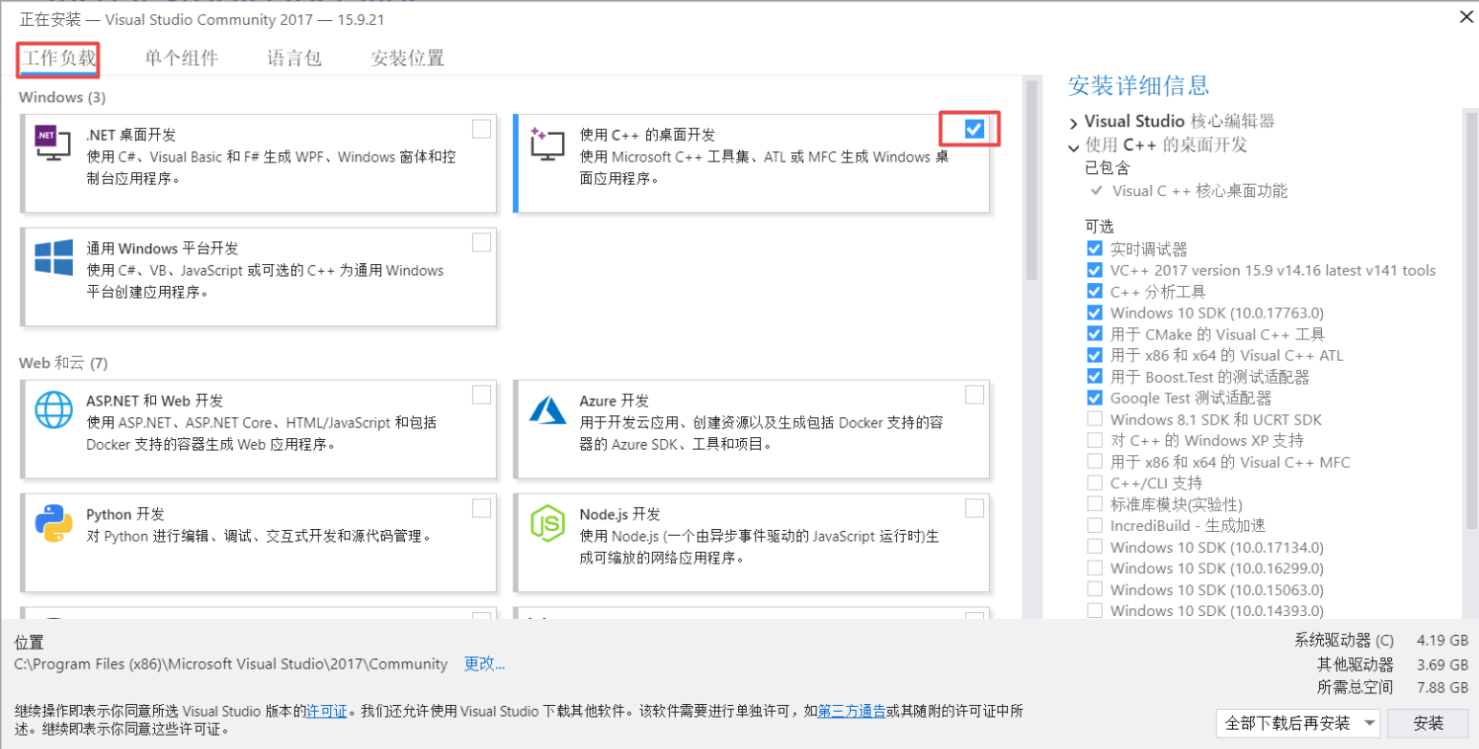The width and height of the screenshot is (1479, 749).
Task: Check the Node.js 开发 workload checkbox
Action: tap(975, 507)
